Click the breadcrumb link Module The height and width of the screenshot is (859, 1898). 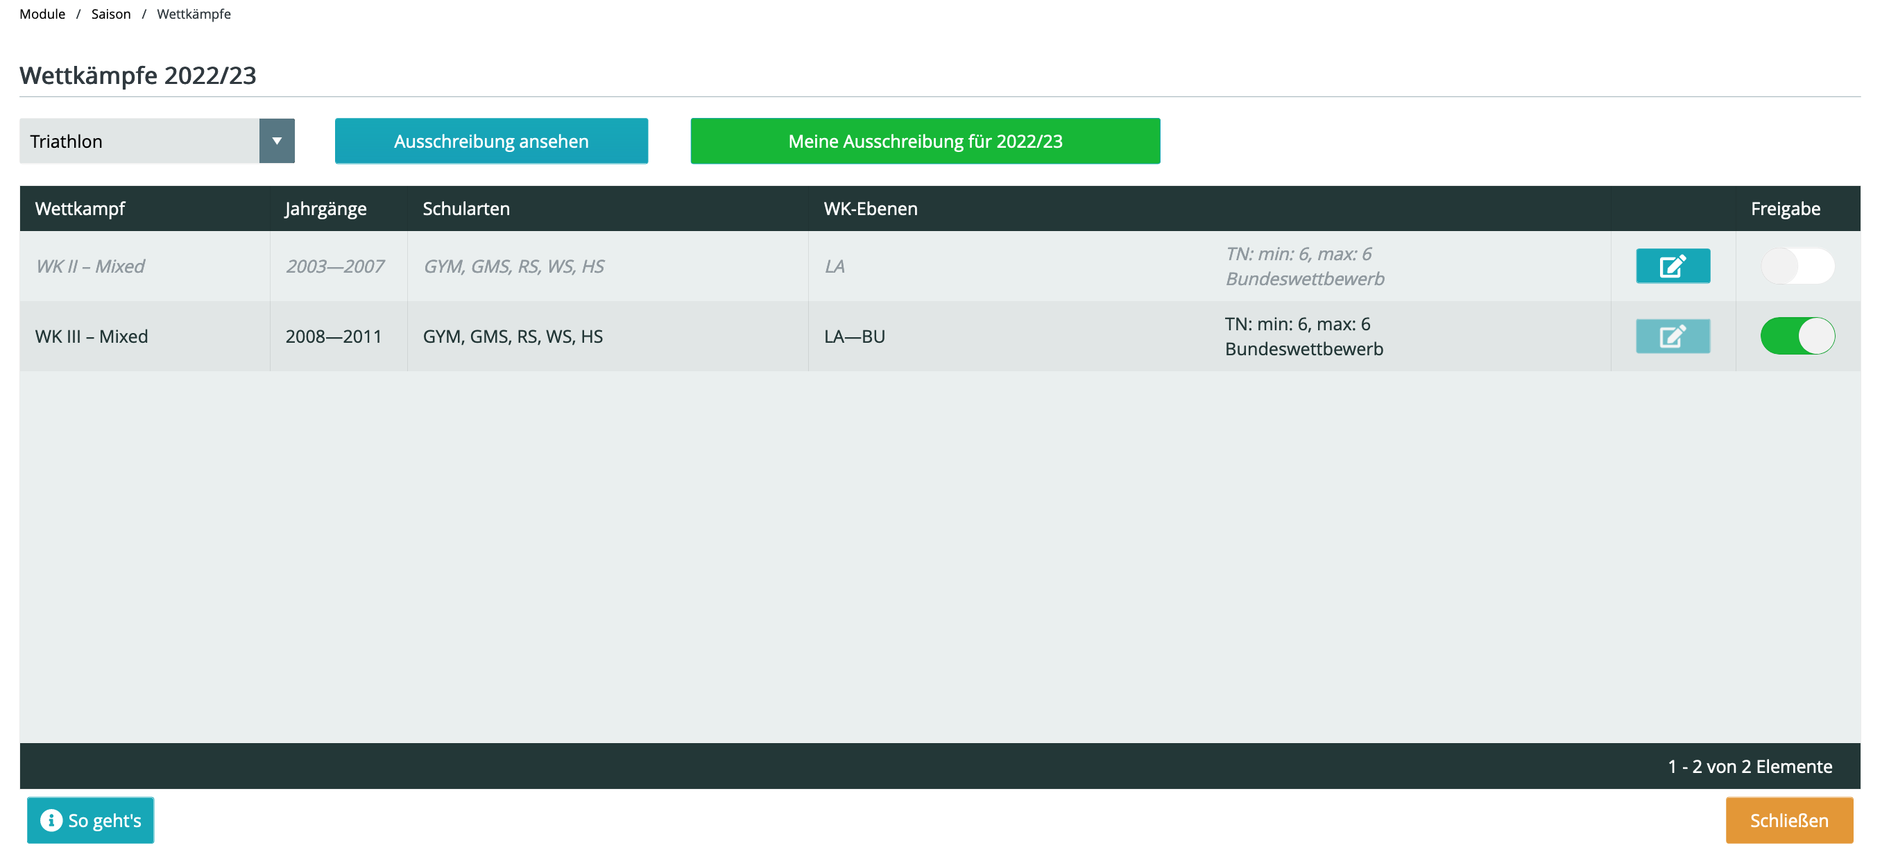click(42, 12)
